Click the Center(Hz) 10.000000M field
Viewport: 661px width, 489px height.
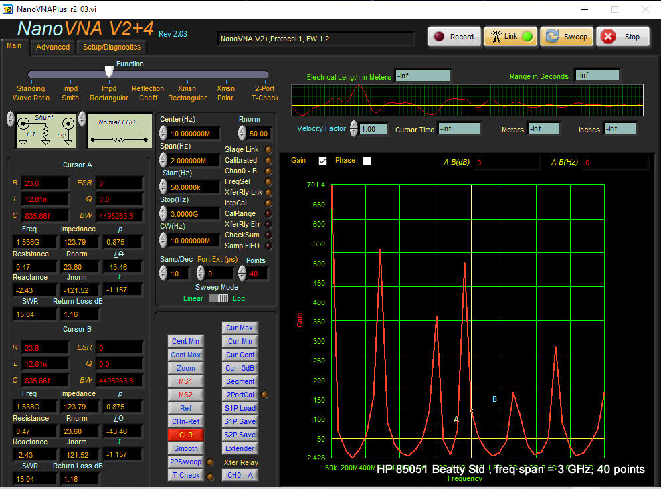point(193,134)
